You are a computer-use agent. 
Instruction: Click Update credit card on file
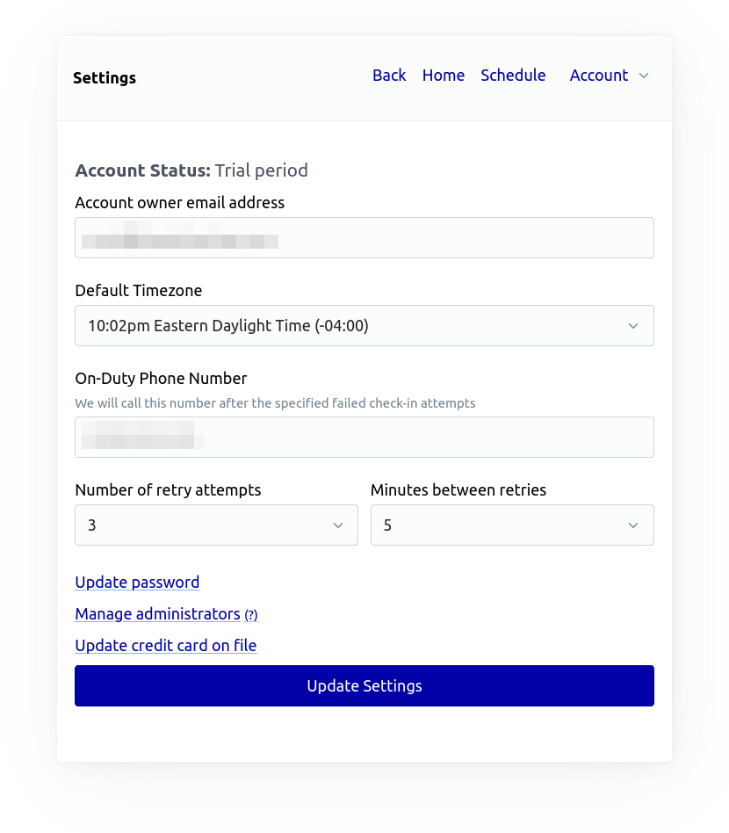(x=166, y=645)
